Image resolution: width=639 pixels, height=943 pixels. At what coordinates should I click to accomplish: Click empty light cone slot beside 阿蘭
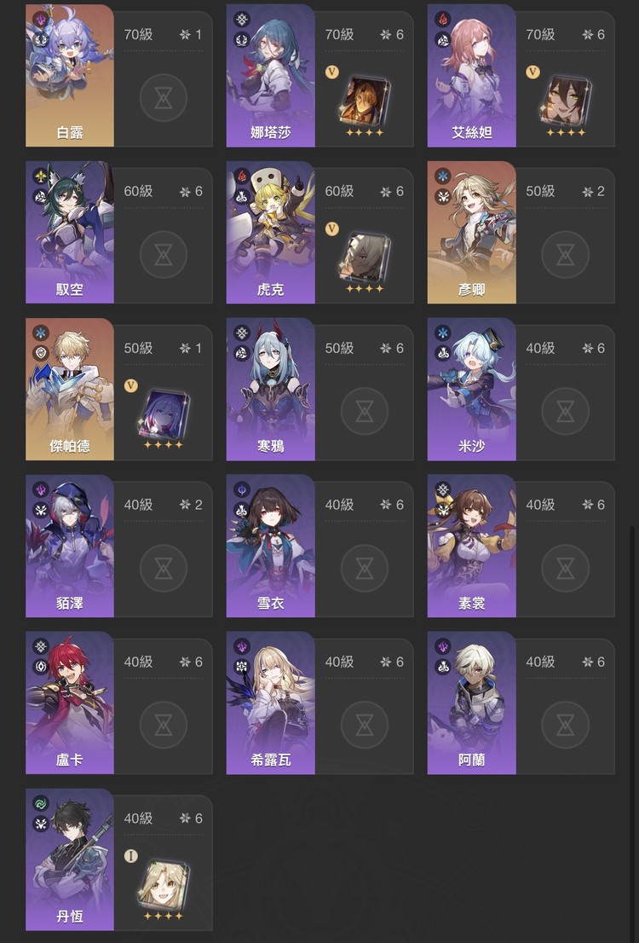[x=565, y=726]
